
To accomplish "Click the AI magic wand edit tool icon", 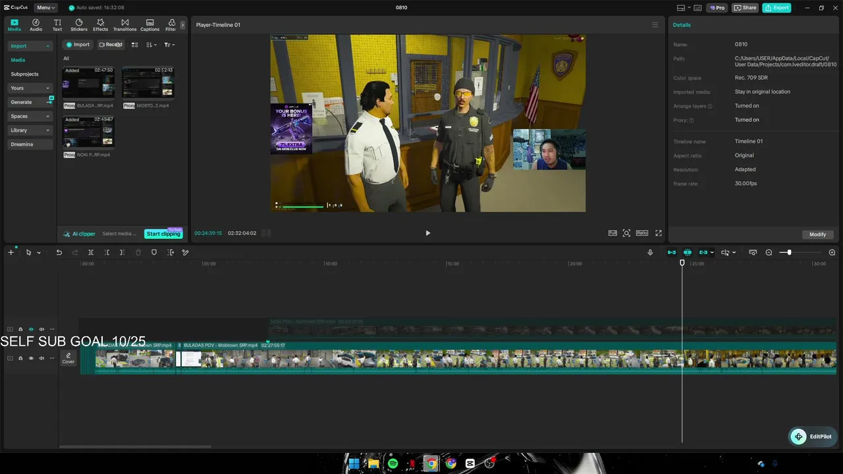I will tap(186, 252).
